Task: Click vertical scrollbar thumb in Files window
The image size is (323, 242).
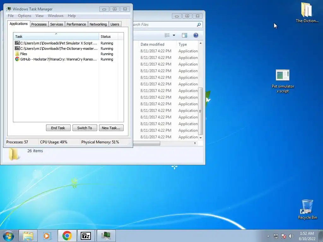Action: coord(200,111)
